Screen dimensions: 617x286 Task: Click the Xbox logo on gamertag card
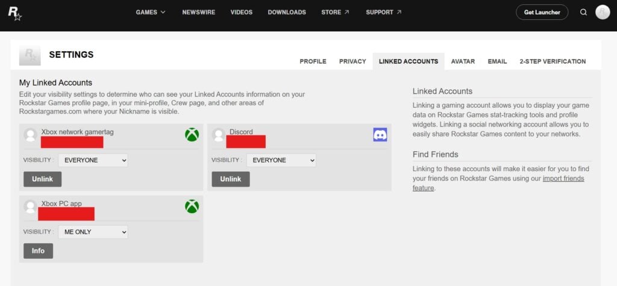192,134
